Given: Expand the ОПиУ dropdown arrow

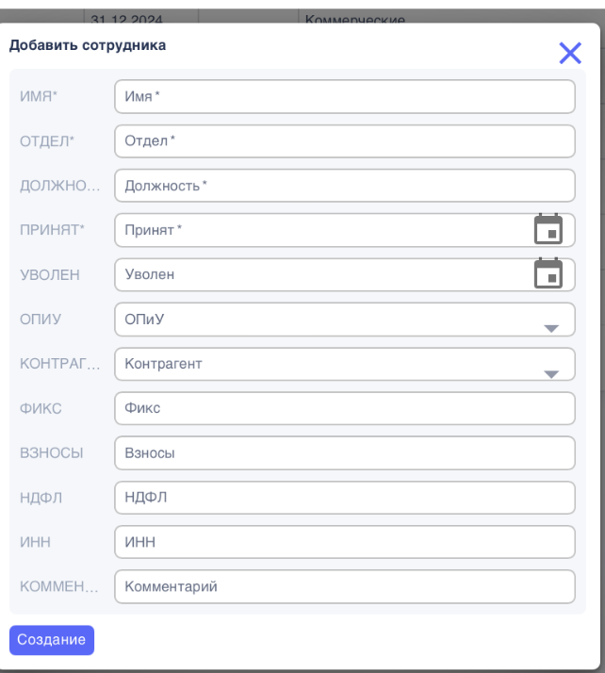Looking at the screenshot, I should coord(551,328).
